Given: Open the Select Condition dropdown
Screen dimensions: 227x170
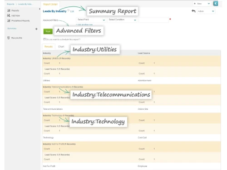Looking at the screenshot, I should (122, 20).
